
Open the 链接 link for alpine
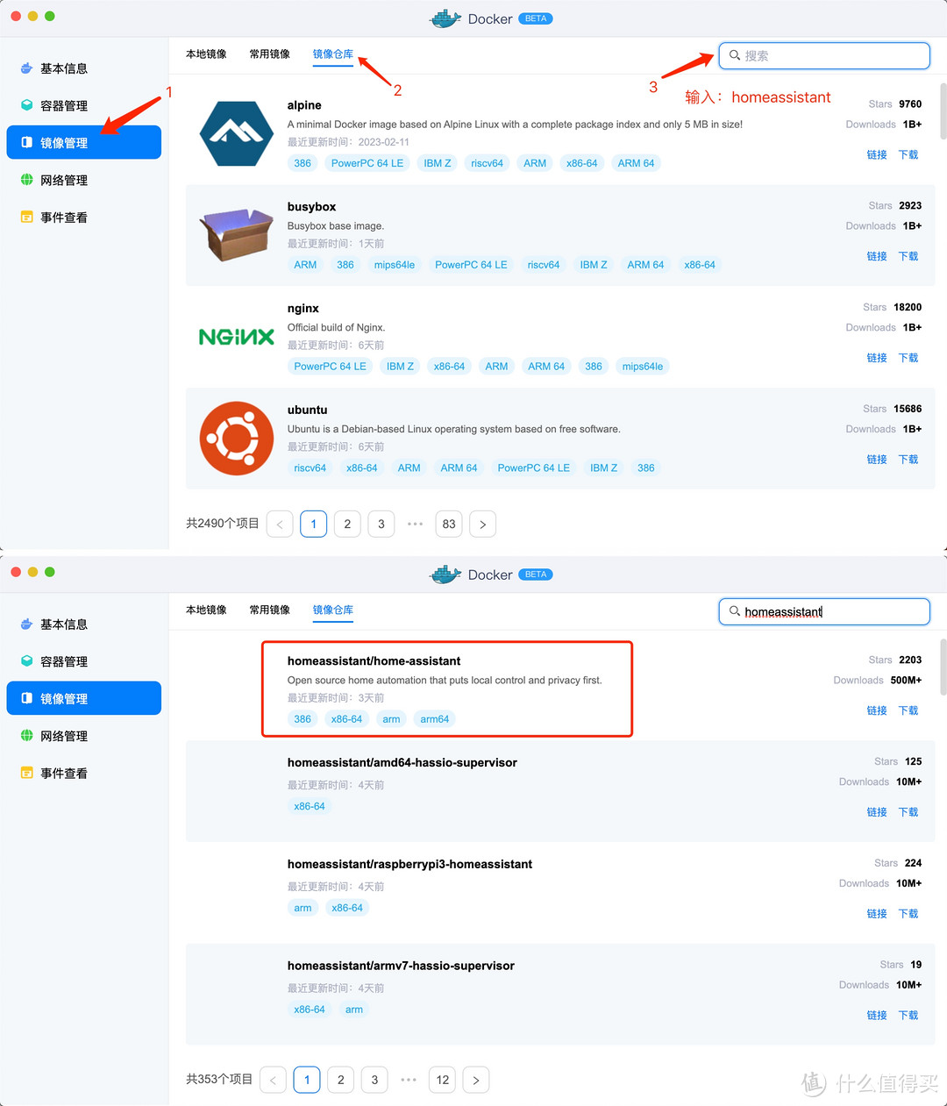coord(876,154)
